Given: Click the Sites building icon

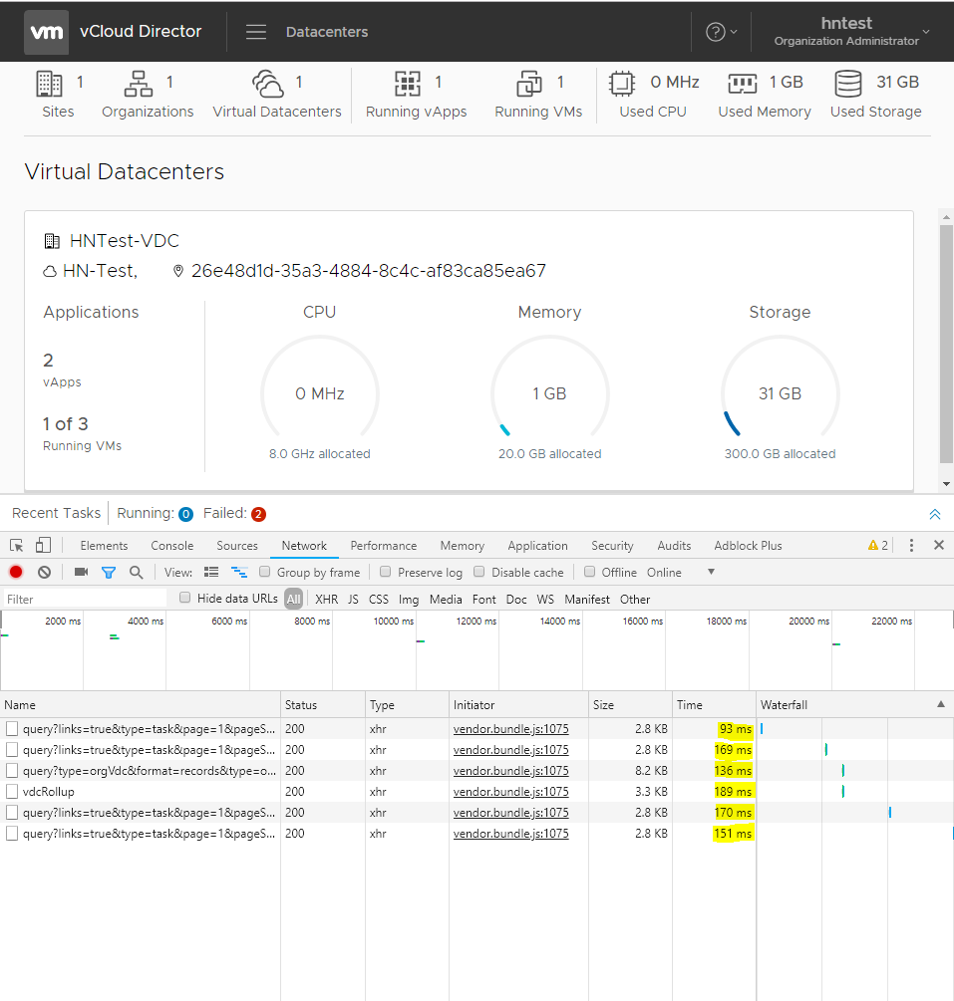Looking at the screenshot, I should [x=49, y=84].
